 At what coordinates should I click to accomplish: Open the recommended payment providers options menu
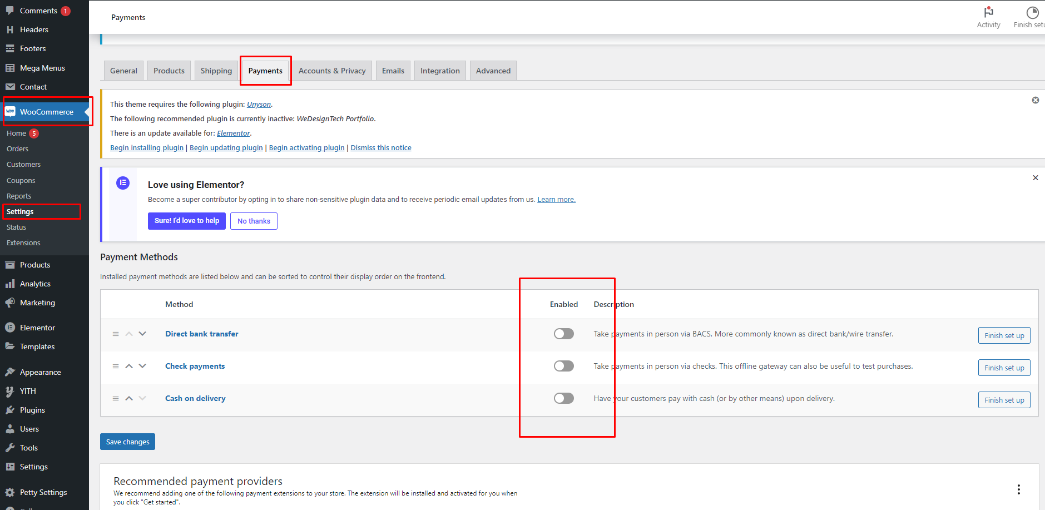coord(1019,489)
